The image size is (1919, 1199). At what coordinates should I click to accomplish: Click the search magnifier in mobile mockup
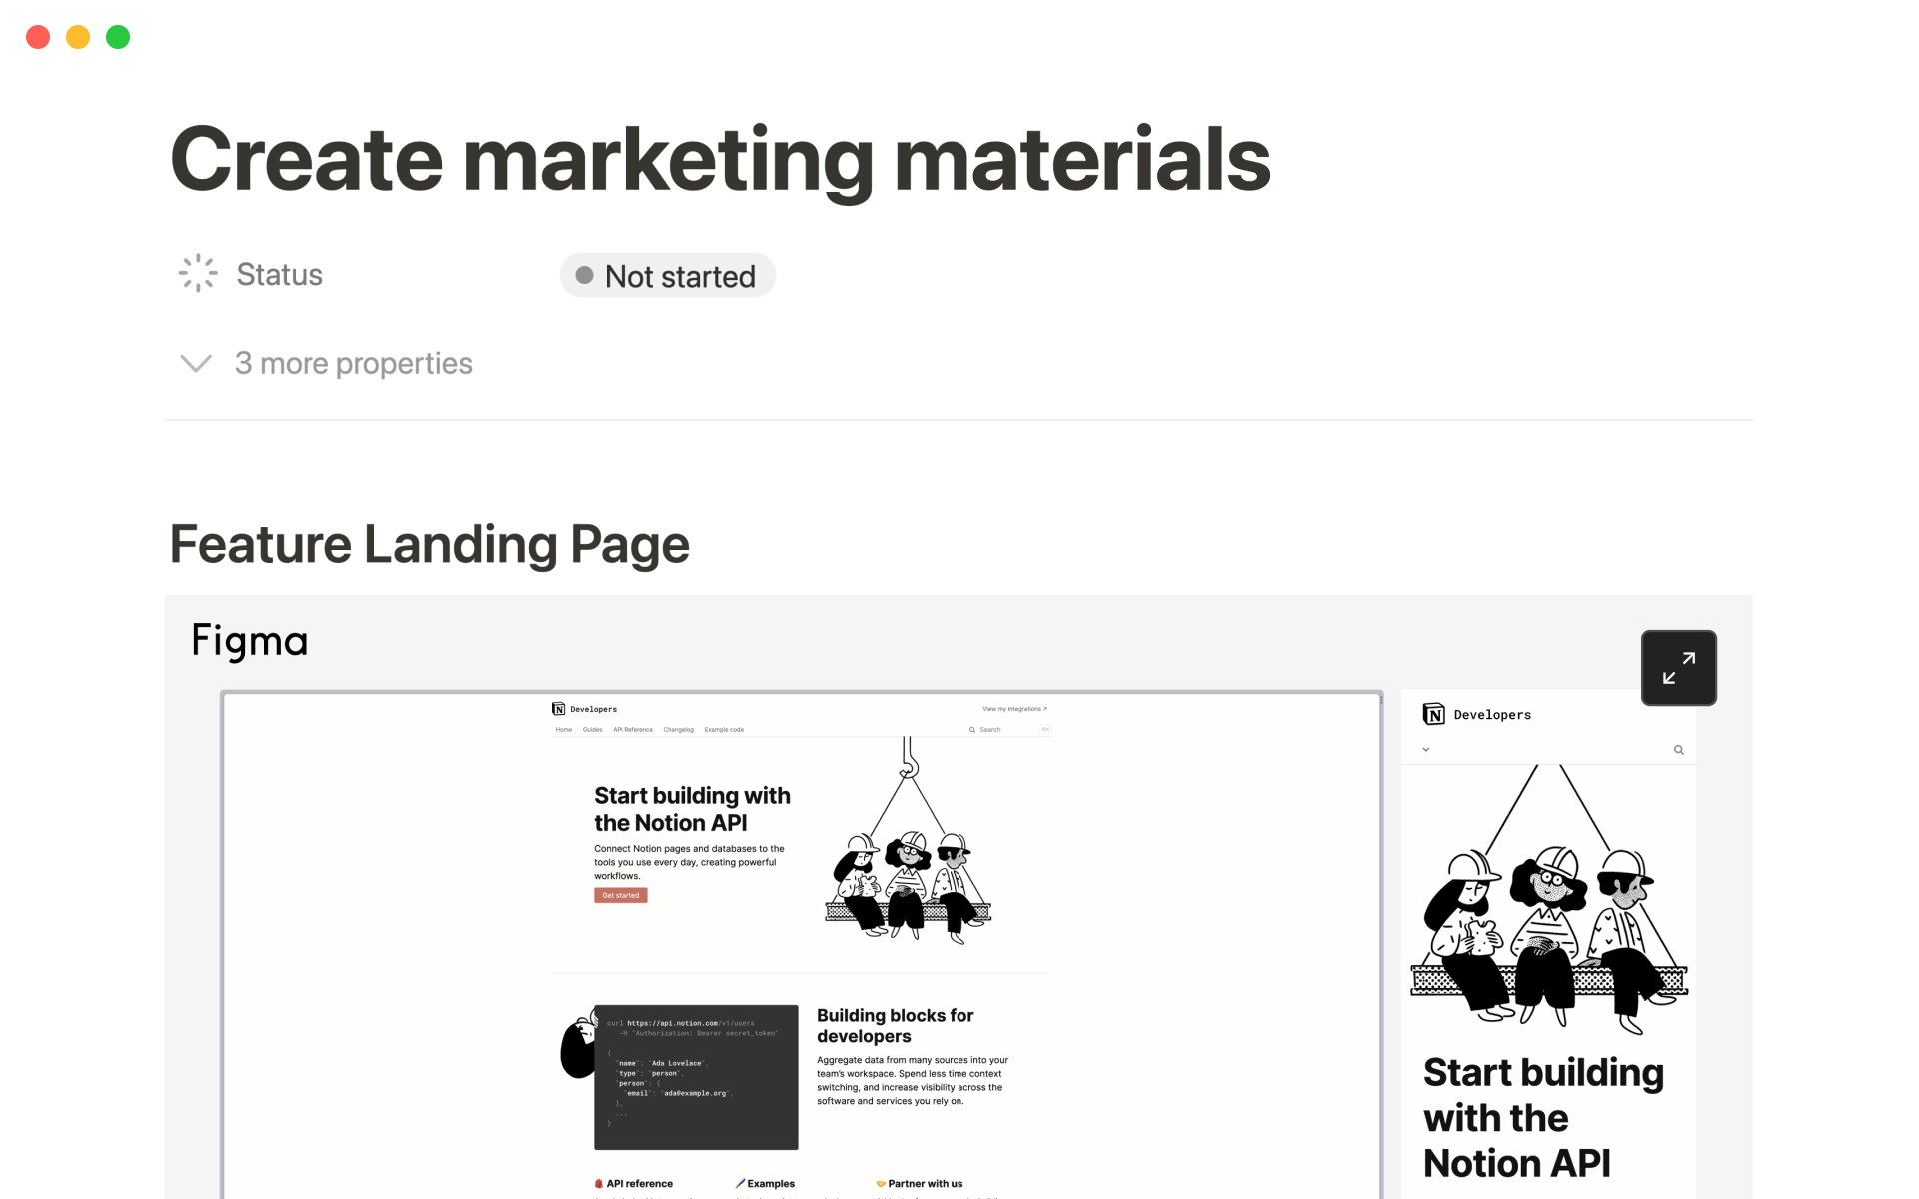pos(1679,750)
